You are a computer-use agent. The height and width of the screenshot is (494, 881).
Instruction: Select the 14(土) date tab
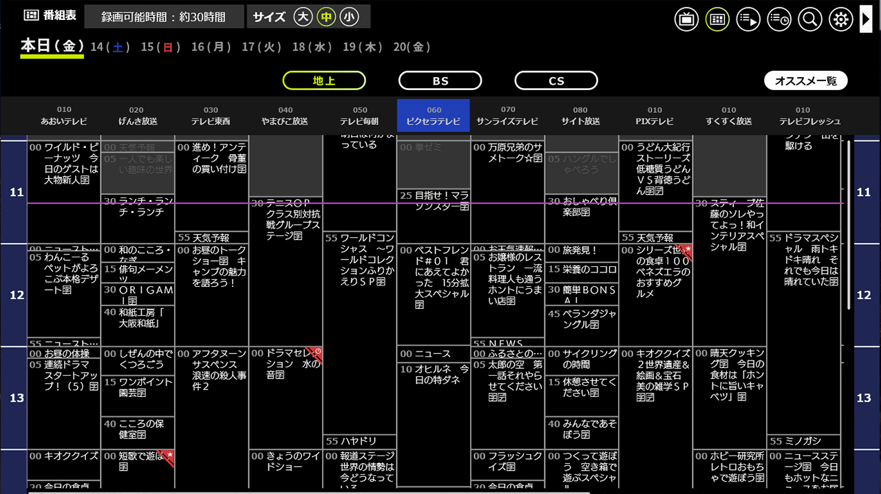[x=110, y=47]
